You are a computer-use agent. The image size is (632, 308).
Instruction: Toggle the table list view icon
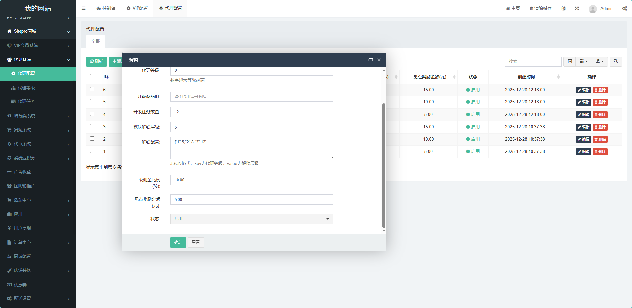pos(570,61)
